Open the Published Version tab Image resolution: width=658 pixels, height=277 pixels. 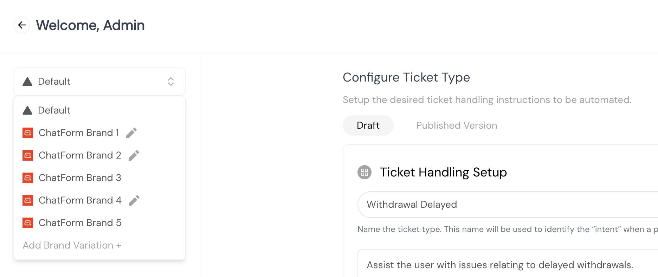457,125
